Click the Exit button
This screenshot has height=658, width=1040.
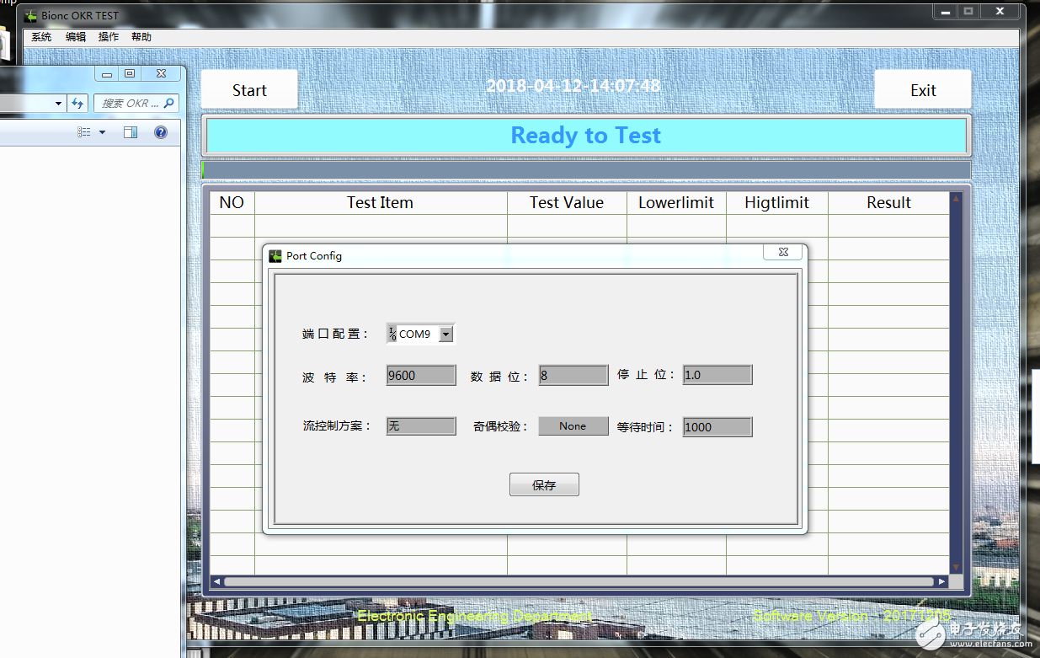pos(923,89)
